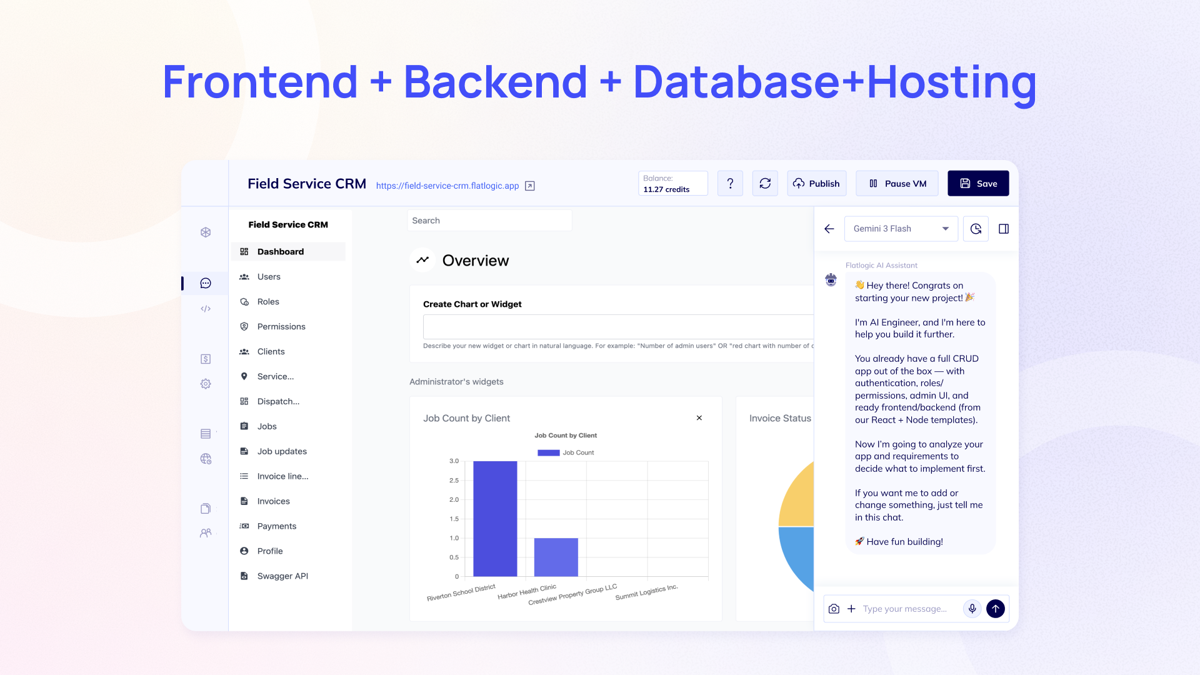
Task: Open the files copy icon in left rail
Action: (x=206, y=508)
